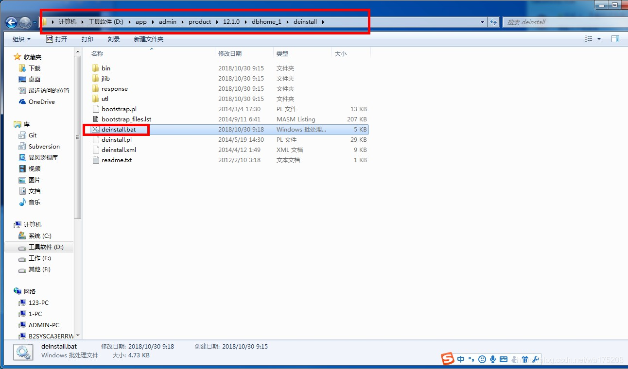The image size is (628, 369).
Task: Open 库 in the navigation pane
Action: (26, 124)
